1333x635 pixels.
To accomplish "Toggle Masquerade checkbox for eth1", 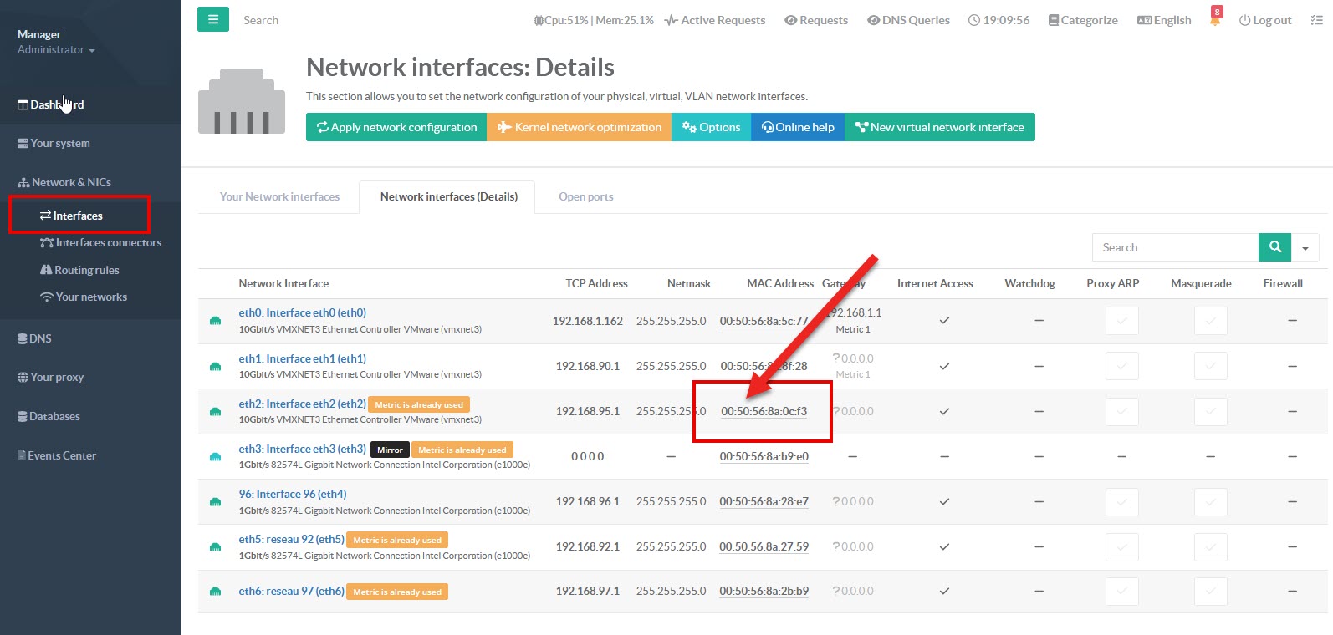I will point(1210,366).
